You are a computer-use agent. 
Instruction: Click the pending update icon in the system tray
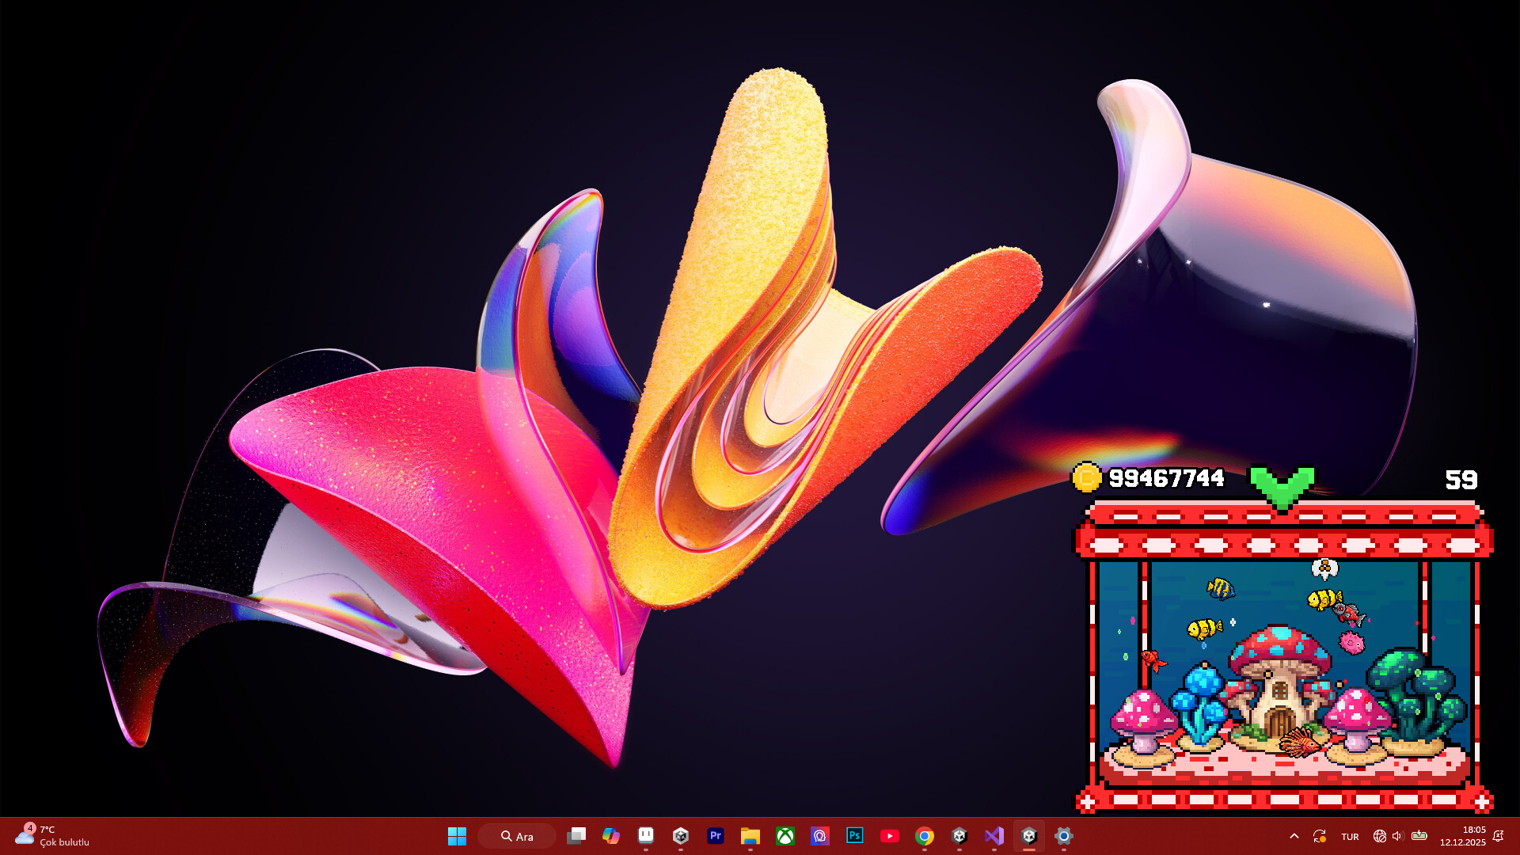click(x=1320, y=836)
